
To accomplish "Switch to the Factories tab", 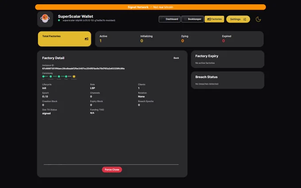I will pyautogui.click(x=214, y=19).
